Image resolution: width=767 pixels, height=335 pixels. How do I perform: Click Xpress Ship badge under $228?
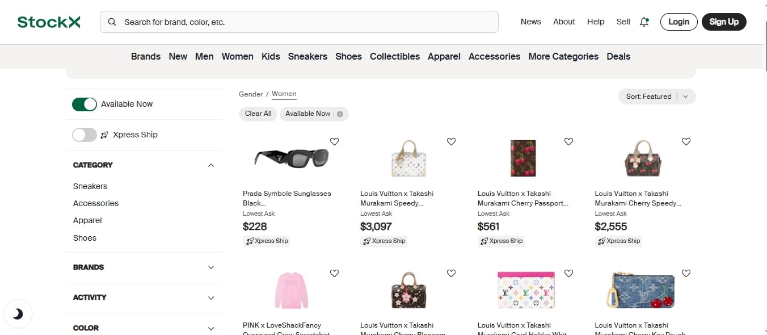pyautogui.click(x=267, y=241)
